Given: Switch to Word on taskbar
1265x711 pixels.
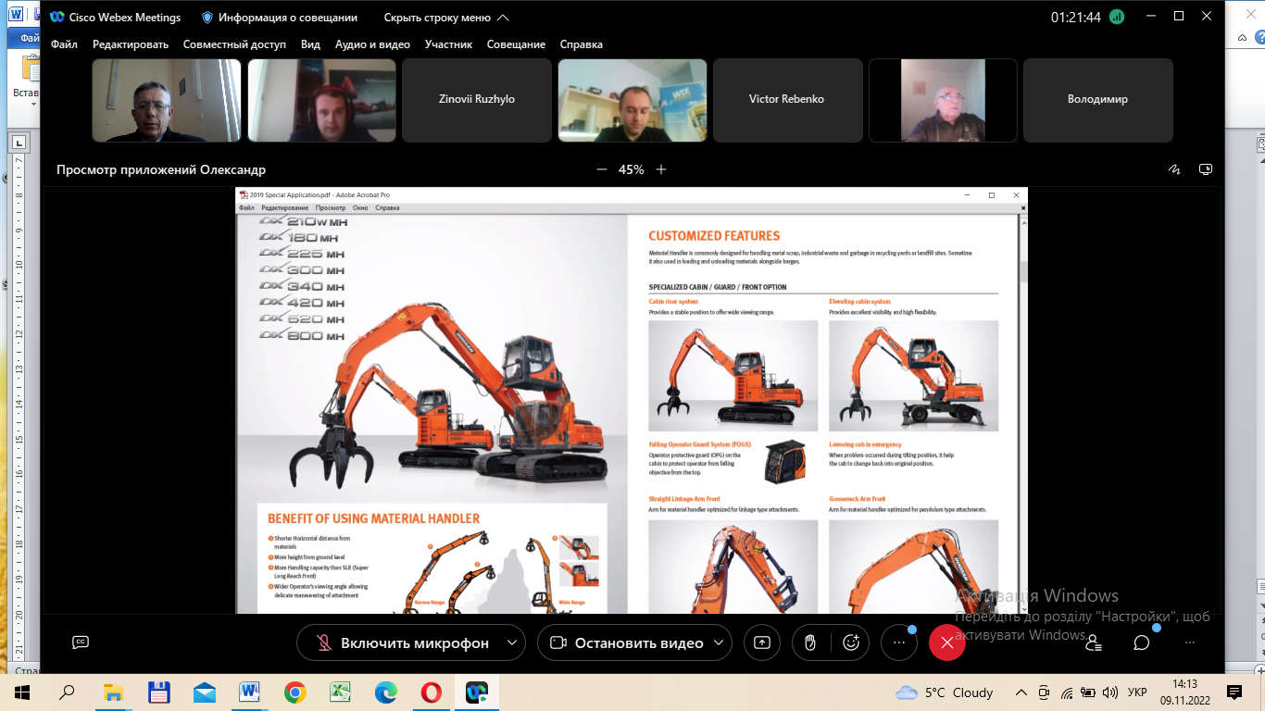Looking at the screenshot, I should click(x=249, y=692).
